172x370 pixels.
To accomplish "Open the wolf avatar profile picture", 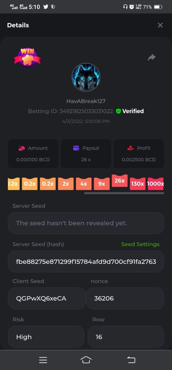I will pyautogui.click(x=86, y=77).
